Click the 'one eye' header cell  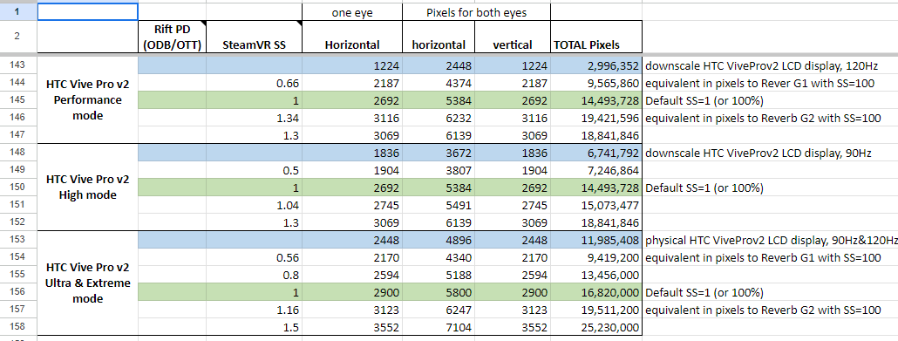click(352, 12)
